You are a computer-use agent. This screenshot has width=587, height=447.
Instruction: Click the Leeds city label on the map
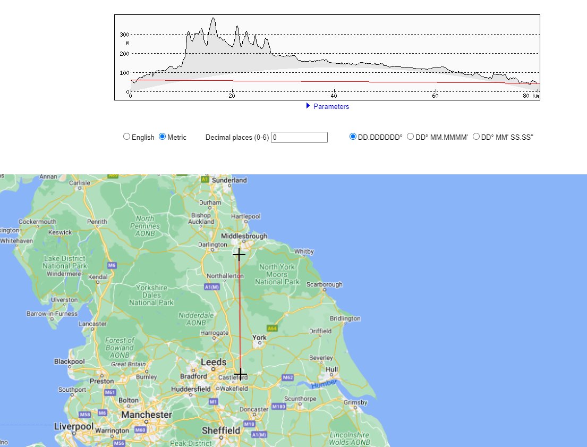tap(214, 362)
